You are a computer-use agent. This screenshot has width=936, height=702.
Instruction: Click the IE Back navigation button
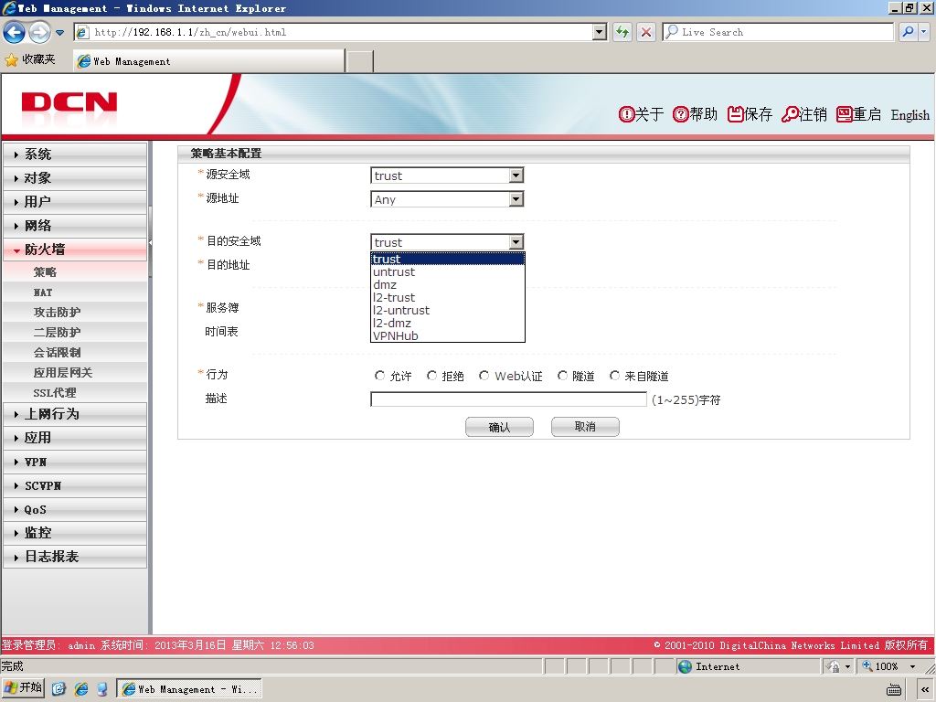[14, 32]
